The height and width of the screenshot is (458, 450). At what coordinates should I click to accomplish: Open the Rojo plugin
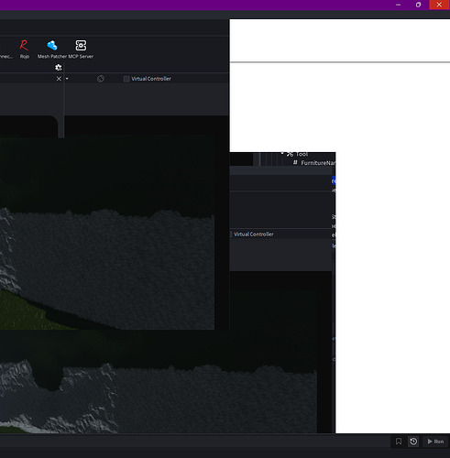24,49
